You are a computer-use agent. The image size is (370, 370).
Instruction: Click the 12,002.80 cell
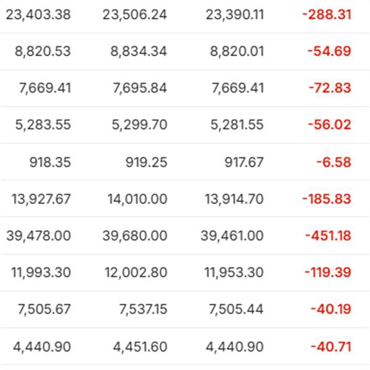(x=136, y=273)
